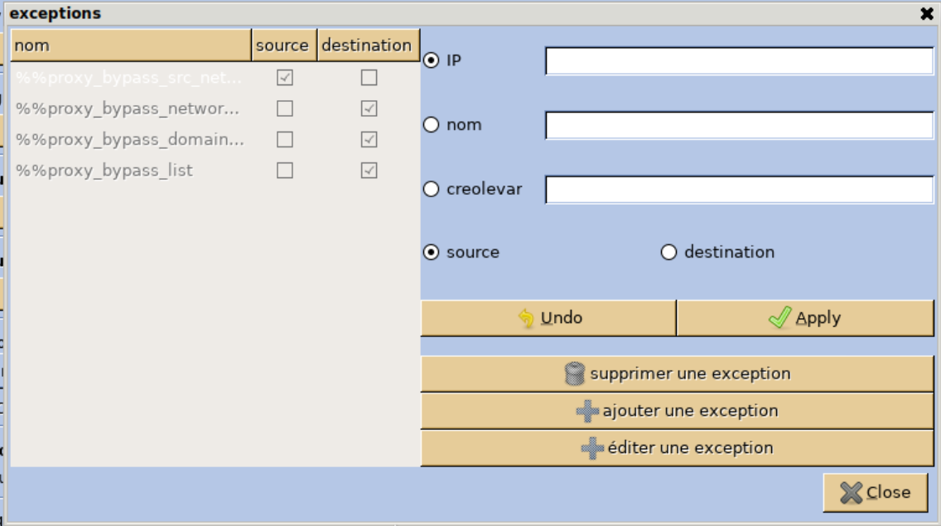Click the green checkmark Apply icon
The height and width of the screenshot is (526, 941).
(779, 318)
